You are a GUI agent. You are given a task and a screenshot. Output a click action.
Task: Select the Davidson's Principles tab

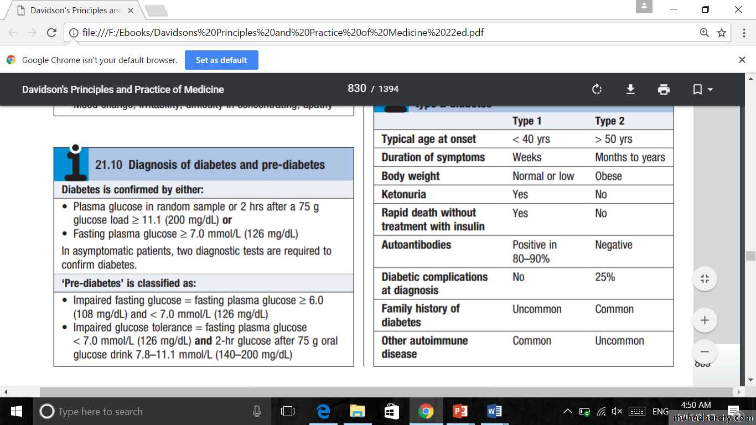click(x=76, y=11)
